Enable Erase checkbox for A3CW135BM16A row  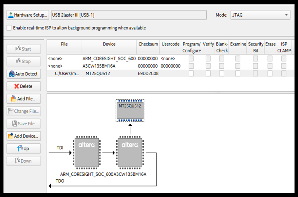click(270, 66)
